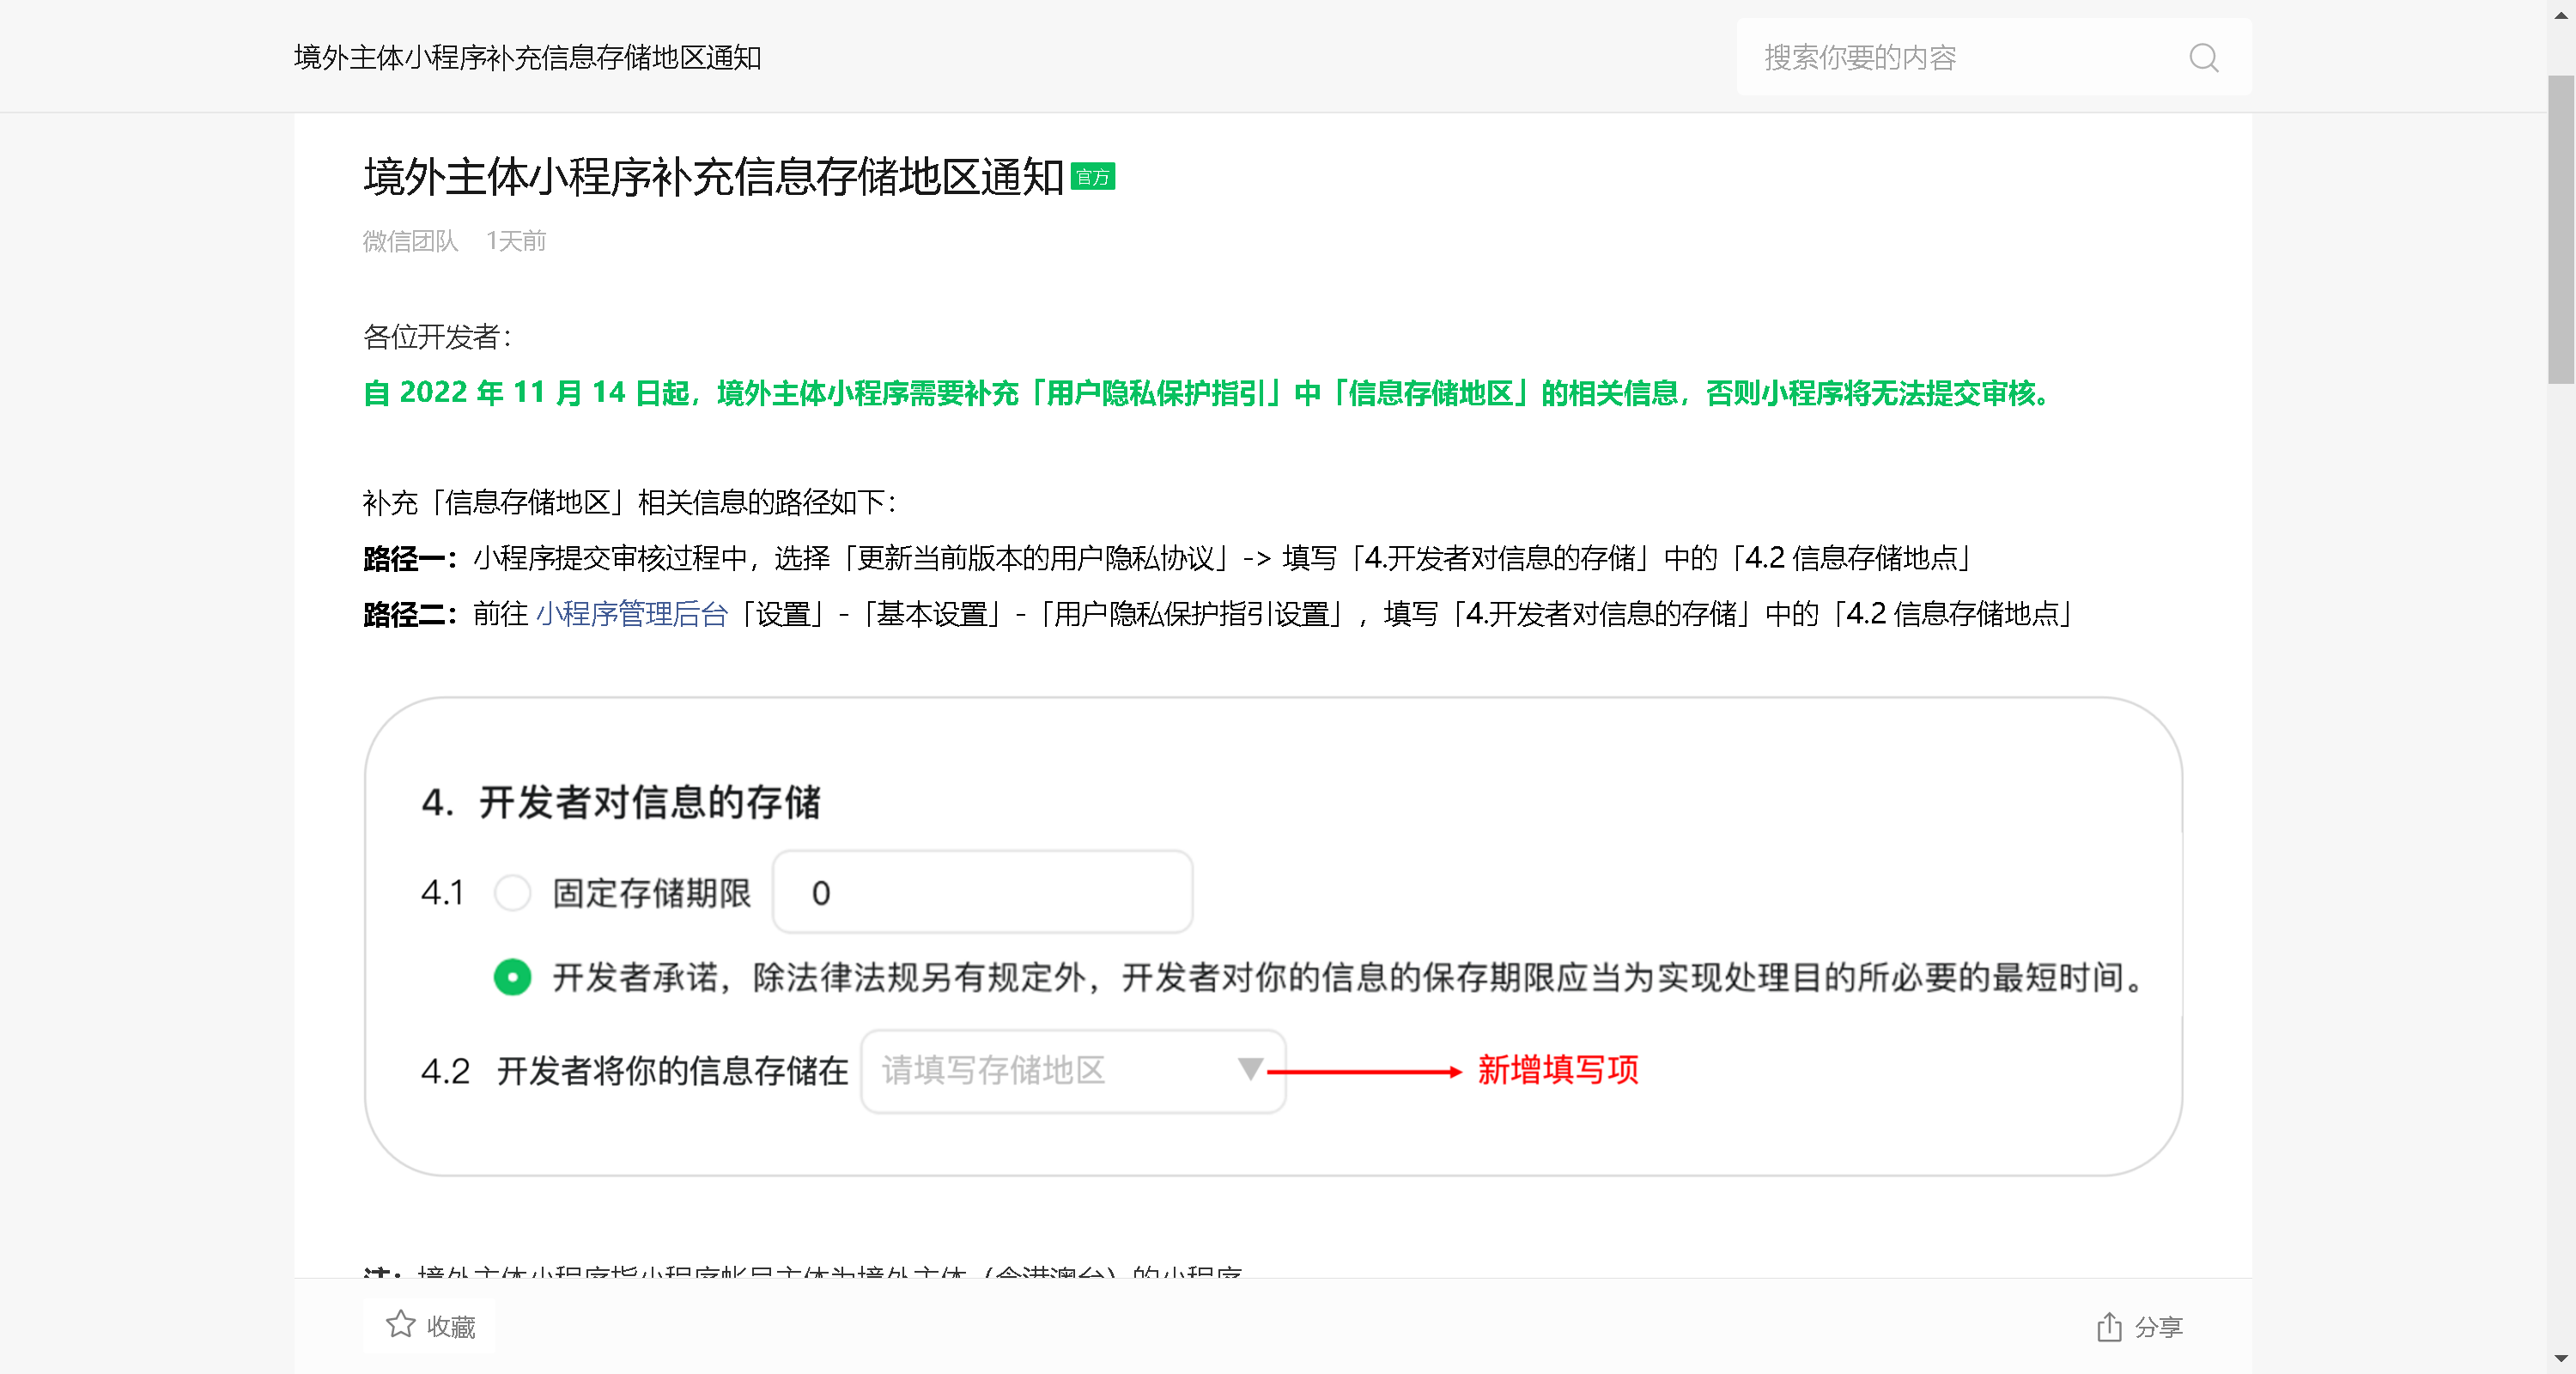This screenshot has width=2576, height=1374.
Task: Click the scrollbar down arrow
Action: pos(2561,1359)
